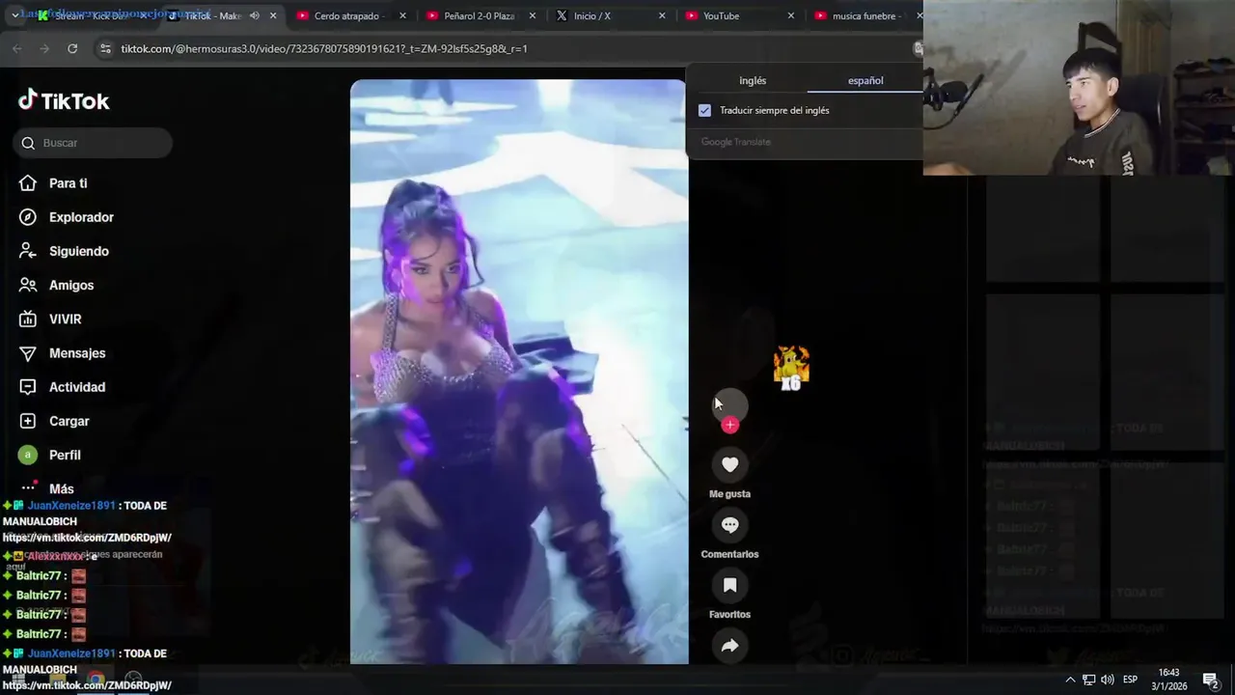Close the Inicio / X tab
The image size is (1235, 695).
coord(662,15)
